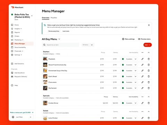Delete the Lime Chicken item

(x=149, y=118)
